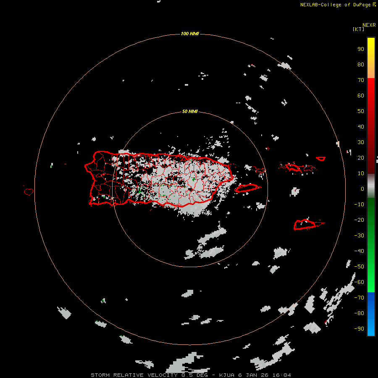Click the 80 value on velocity scale
Screen dimensions: 378x378
coord(361,64)
